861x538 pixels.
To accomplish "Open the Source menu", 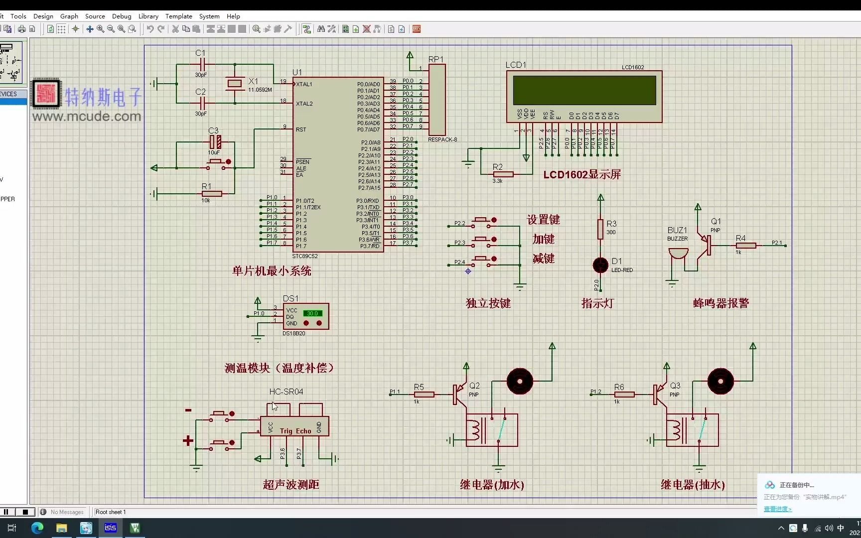I will [95, 16].
